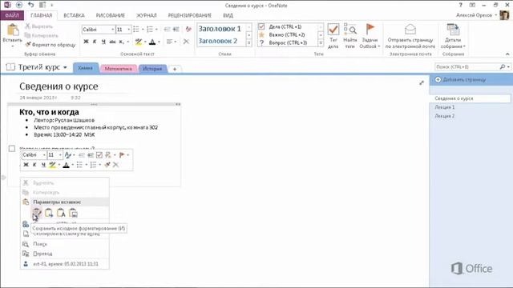The height and width of the screenshot is (288, 513).
Task: Expand page to full view
Action: [x=422, y=83]
